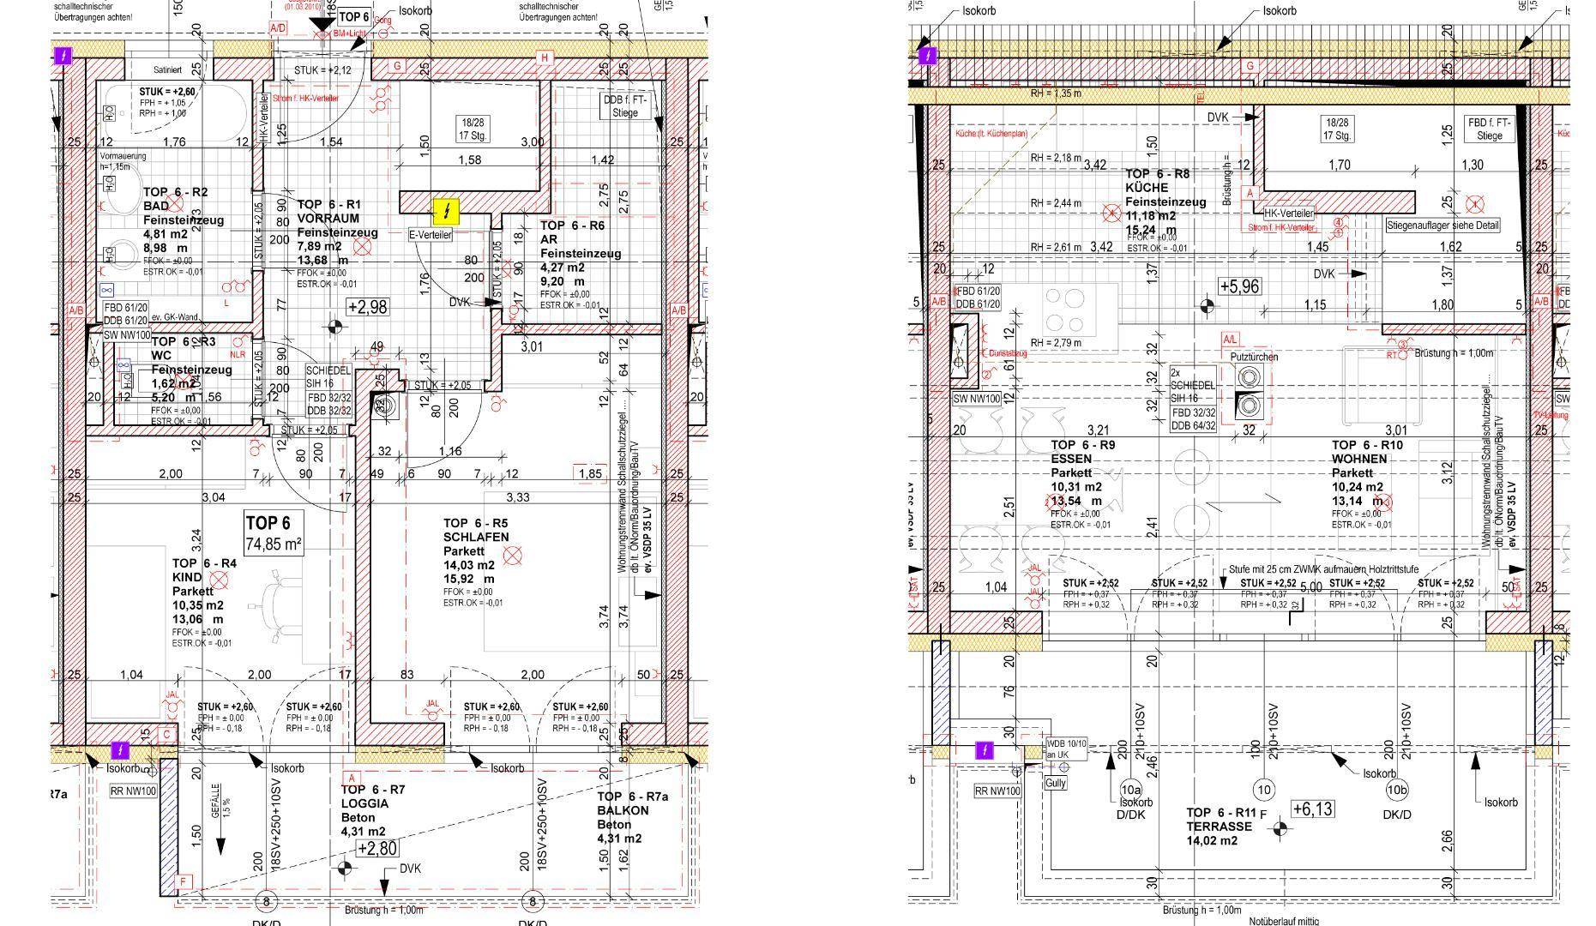Click the FBD f. FT-Stiege label box
Image resolution: width=1596 pixels, height=926 pixels.
1491,129
